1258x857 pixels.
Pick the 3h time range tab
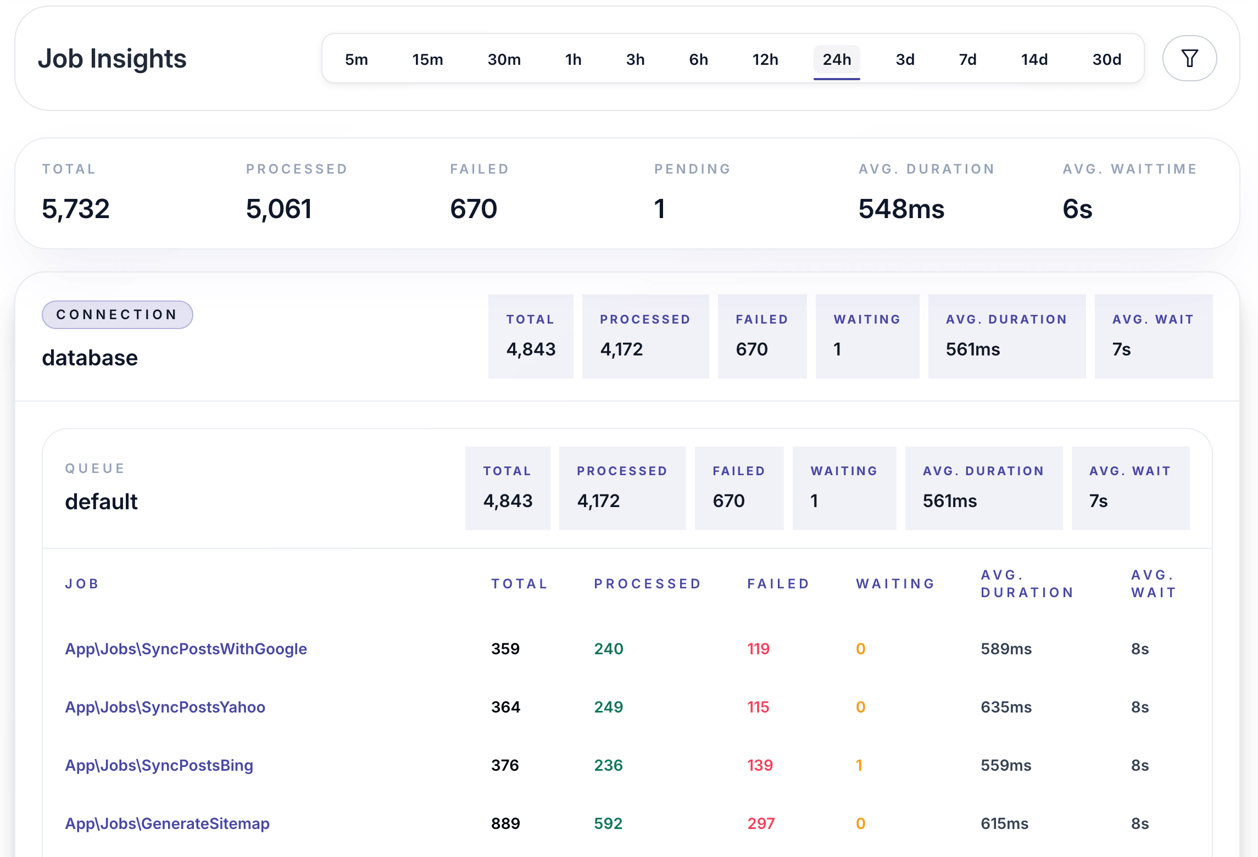635,59
